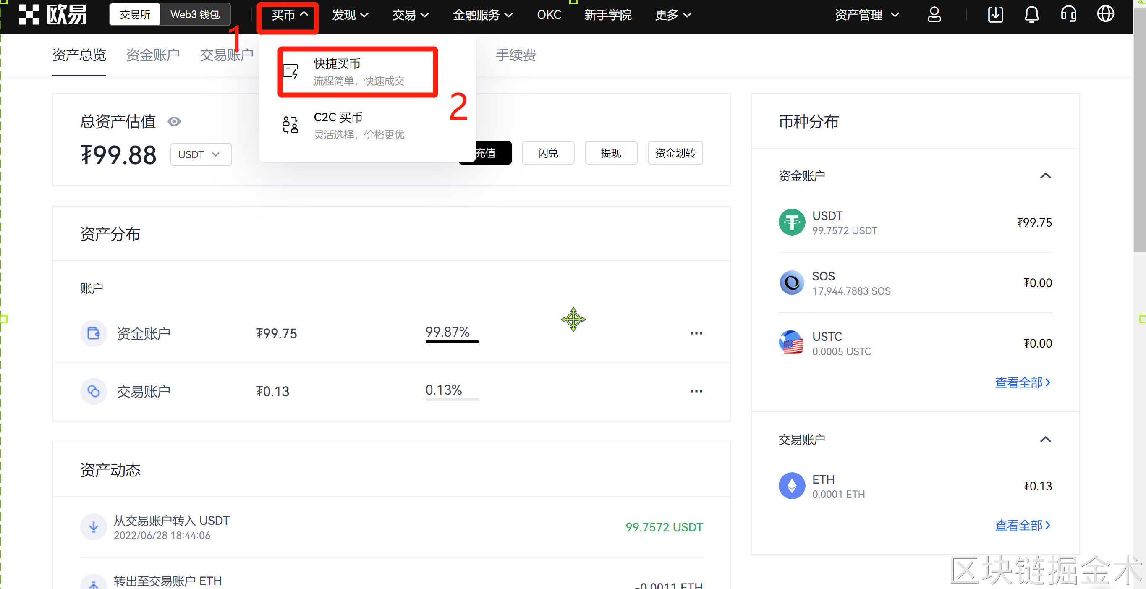
Task: Switch to the exchange (交易所) mode
Action: (135, 15)
